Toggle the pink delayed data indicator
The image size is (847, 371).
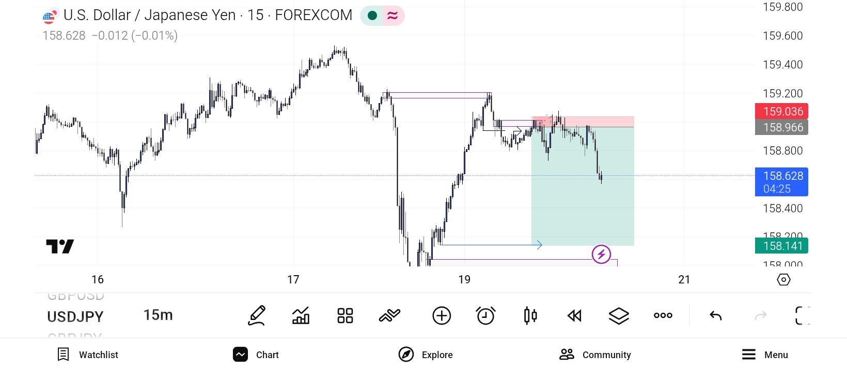tap(393, 16)
